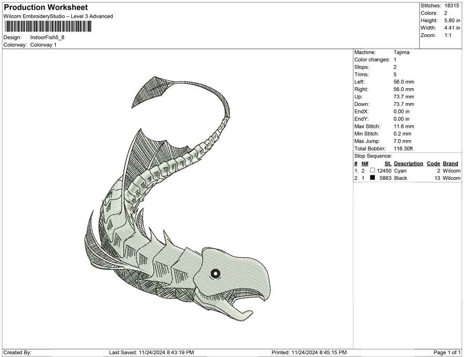Screen dimensions: 464x357
Task: Select the Brand column header
Action: point(450,164)
